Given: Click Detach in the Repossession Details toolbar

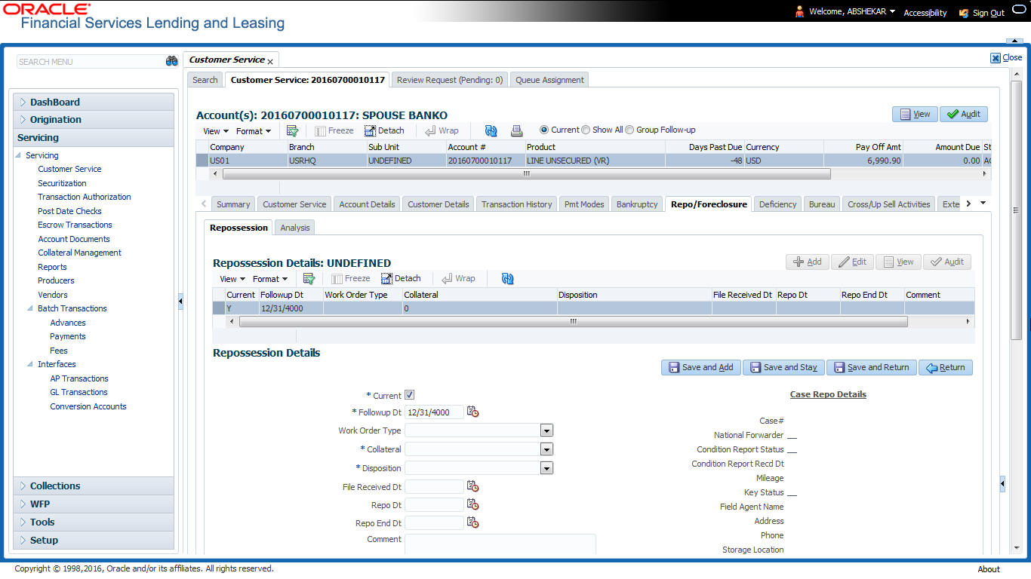Looking at the screenshot, I should pos(401,278).
